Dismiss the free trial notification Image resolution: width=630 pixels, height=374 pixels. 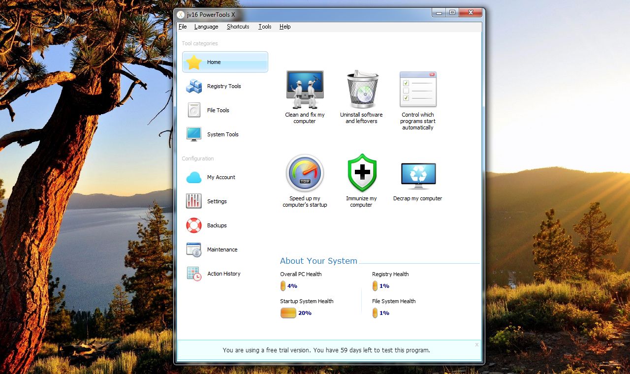pyautogui.click(x=476, y=344)
